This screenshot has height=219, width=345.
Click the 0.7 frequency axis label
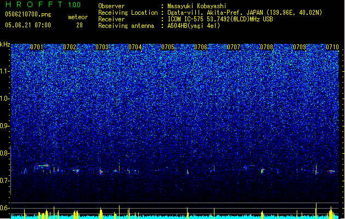(x=4, y=181)
